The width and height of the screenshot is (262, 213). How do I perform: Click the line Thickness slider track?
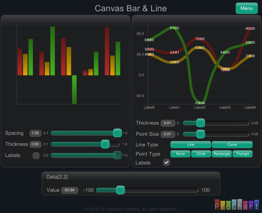225,123
